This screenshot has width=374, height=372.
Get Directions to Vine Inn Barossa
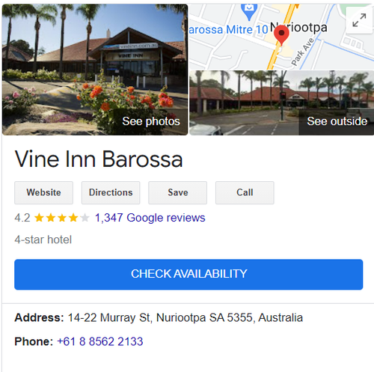(111, 192)
